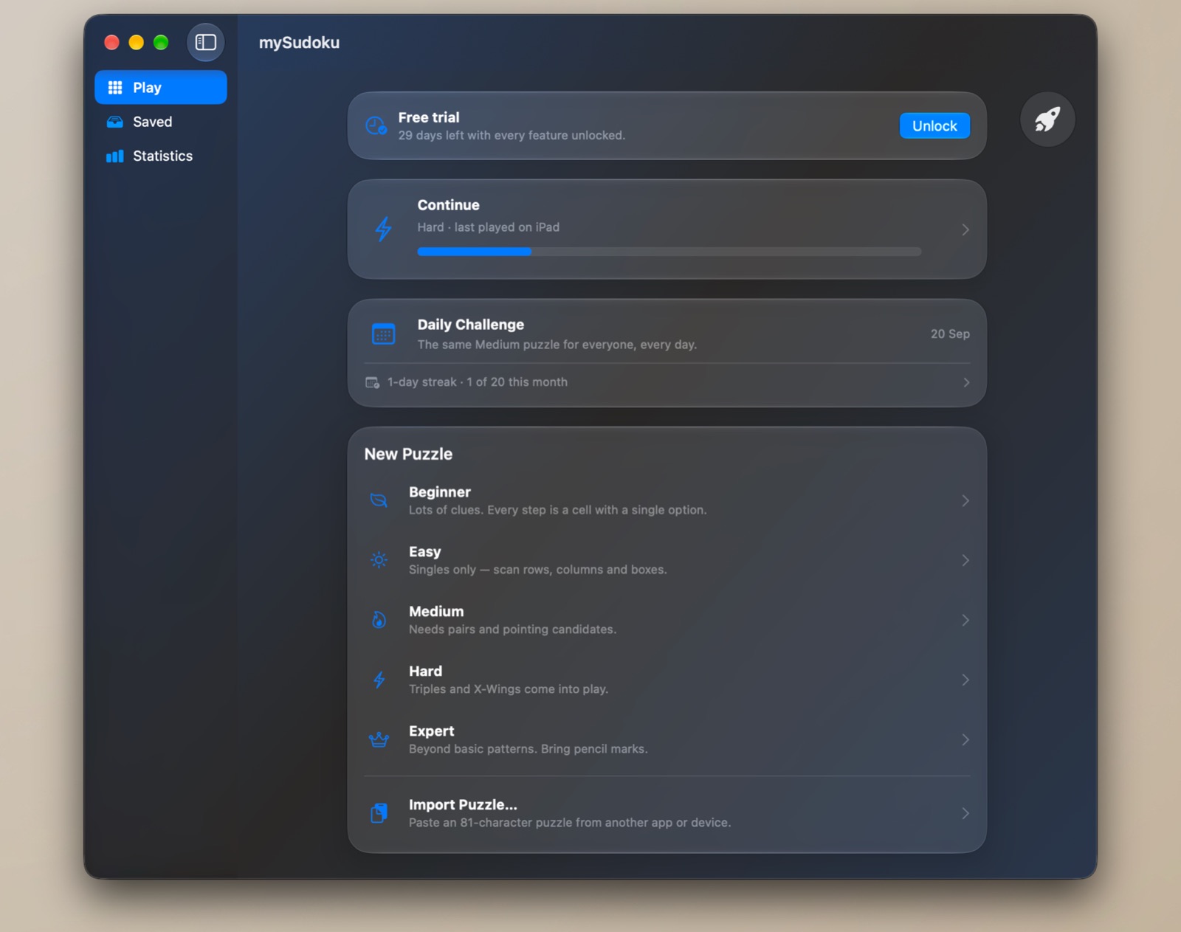Start a Hard puzzle
The width and height of the screenshot is (1181, 932).
pyautogui.click(x=667, y=680)
